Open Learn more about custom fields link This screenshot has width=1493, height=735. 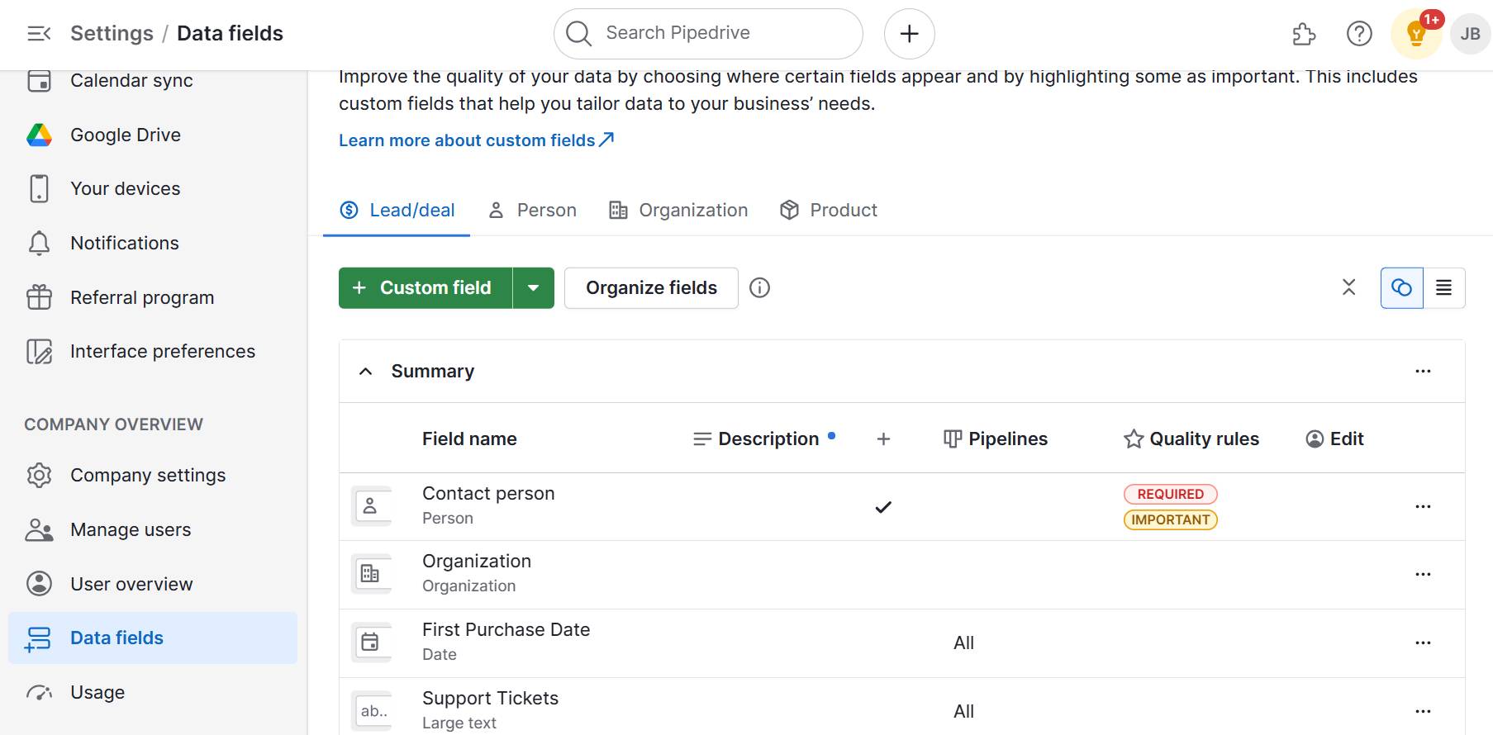tap(476, 140)
